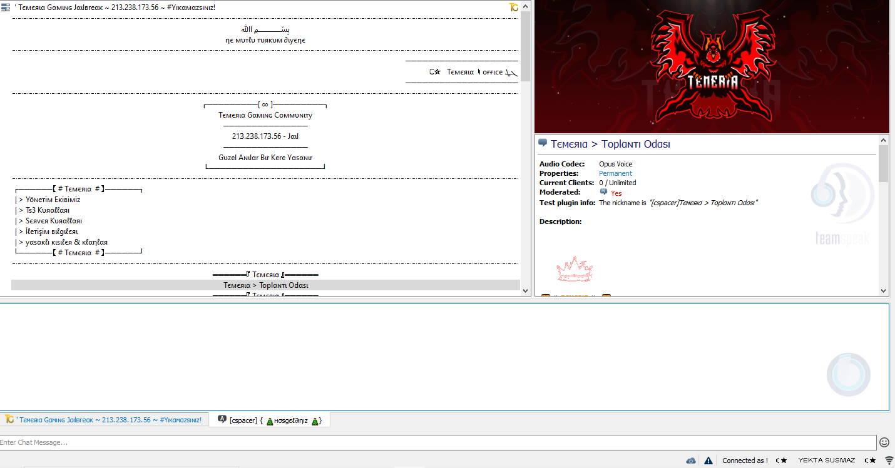
Task: Click the channel tree vertical scrollbar thumb
Action: pyautogui.click(x=526, y=46)
